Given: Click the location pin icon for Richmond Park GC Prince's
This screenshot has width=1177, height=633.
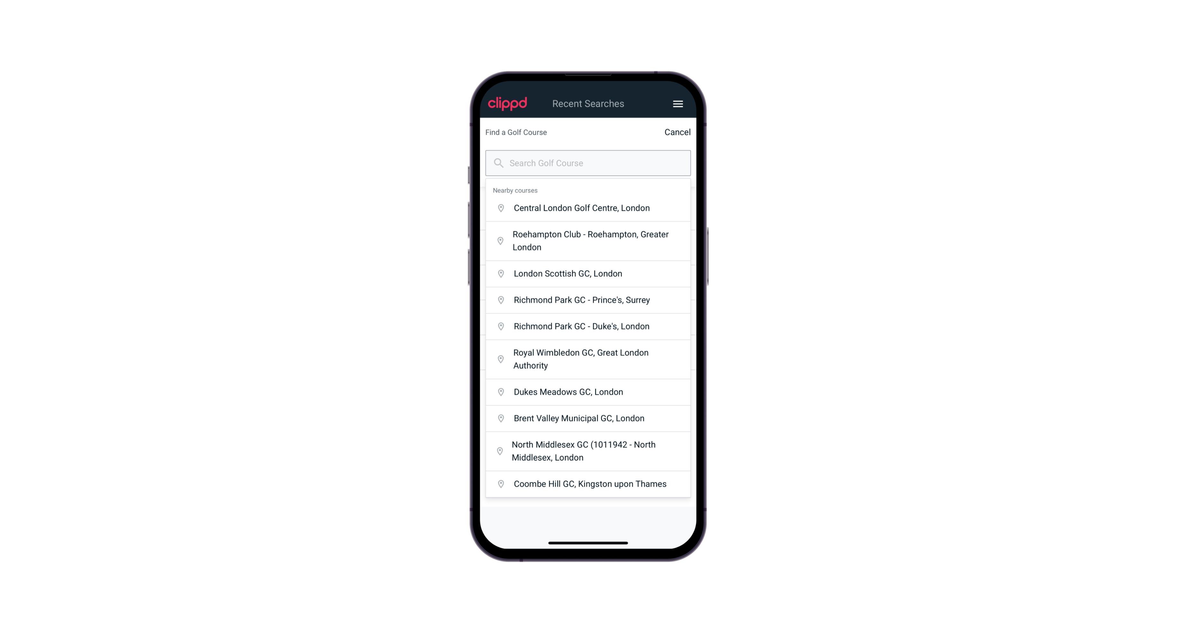Looking at the screenshot, I should (x=499, y=299).
